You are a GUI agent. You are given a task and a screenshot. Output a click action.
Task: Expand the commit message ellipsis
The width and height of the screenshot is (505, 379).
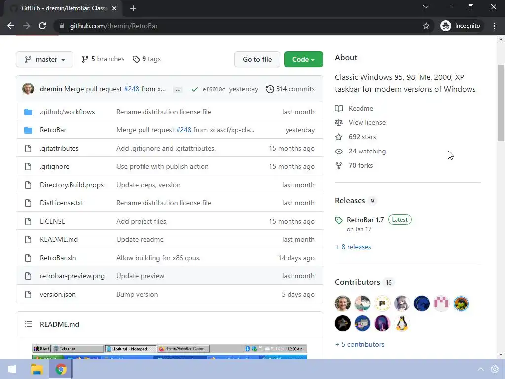[178, 90]
